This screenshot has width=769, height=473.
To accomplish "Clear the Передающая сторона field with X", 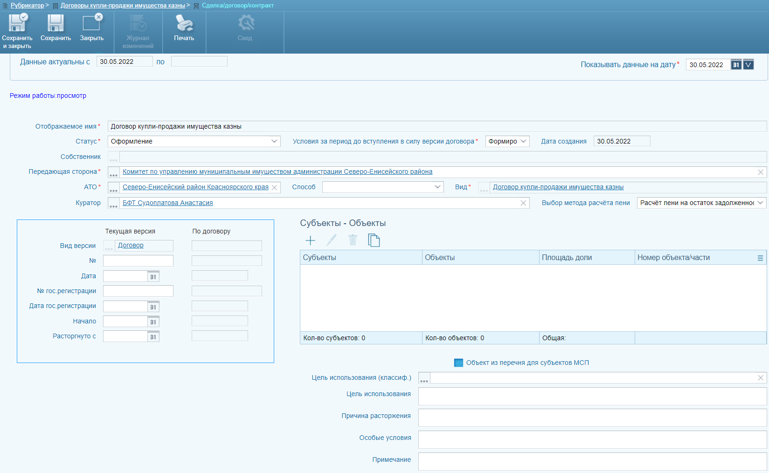I will (761, 172).
